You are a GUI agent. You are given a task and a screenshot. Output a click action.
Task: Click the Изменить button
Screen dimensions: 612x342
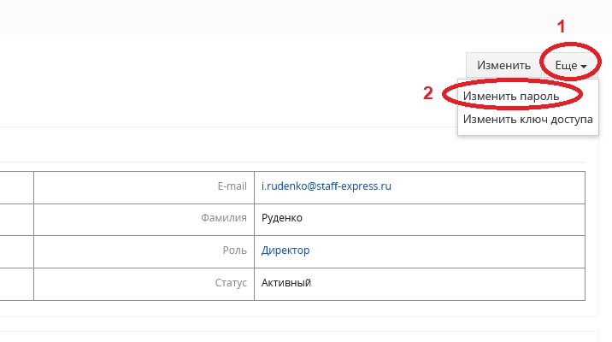503,65
